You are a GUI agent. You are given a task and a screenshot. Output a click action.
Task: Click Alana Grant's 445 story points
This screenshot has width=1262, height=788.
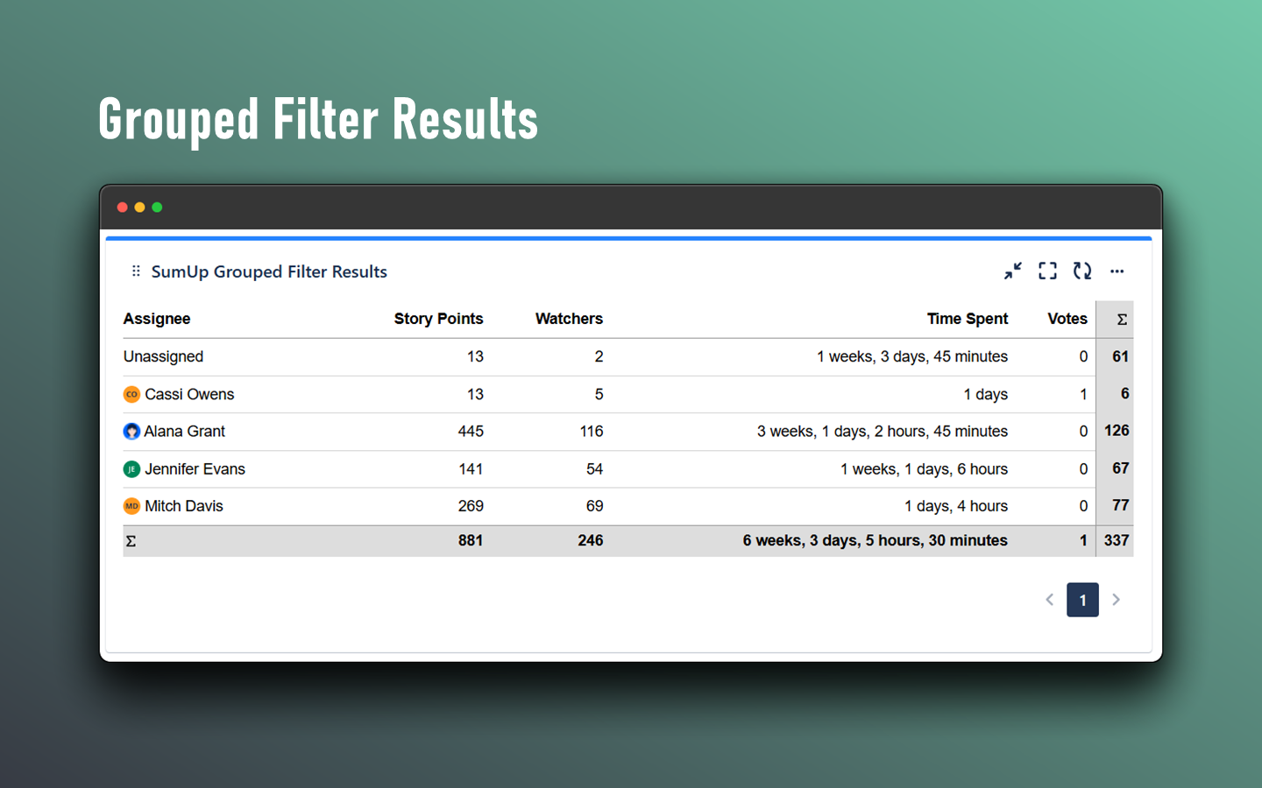pyautogui.click(x=471, y=431)
